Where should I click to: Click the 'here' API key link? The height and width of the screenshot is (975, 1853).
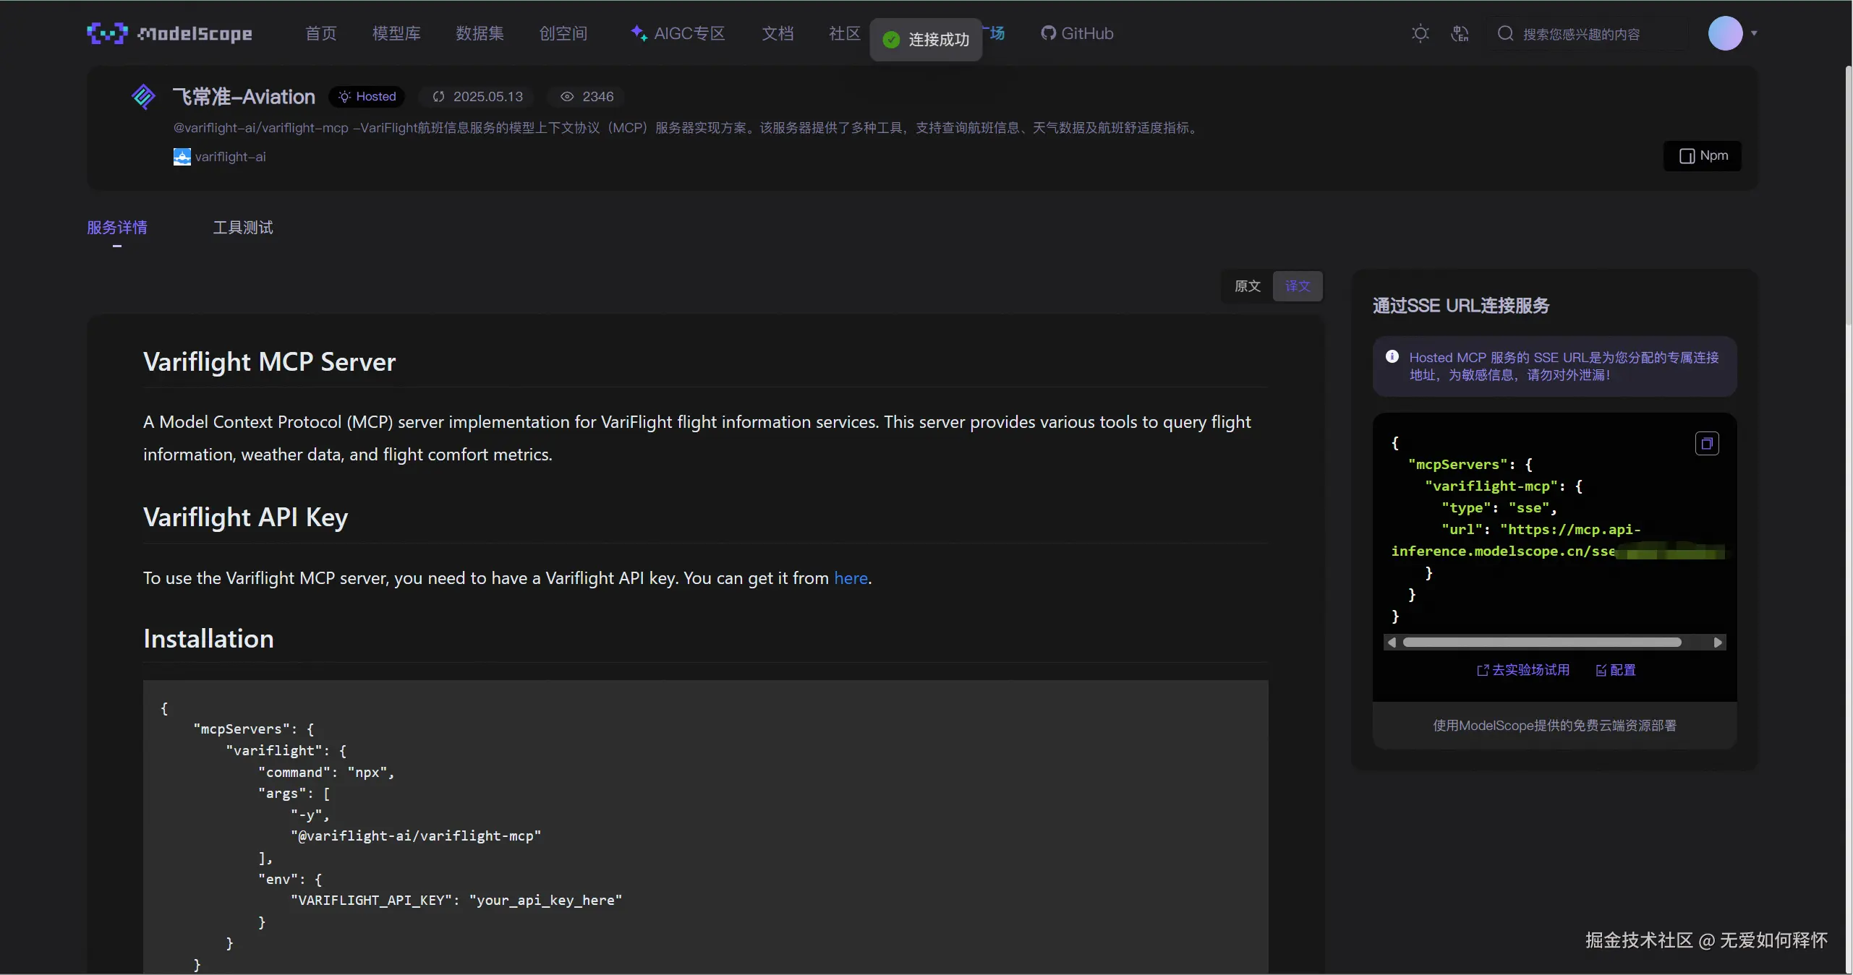pyautogui.click(x=851, y=578)
